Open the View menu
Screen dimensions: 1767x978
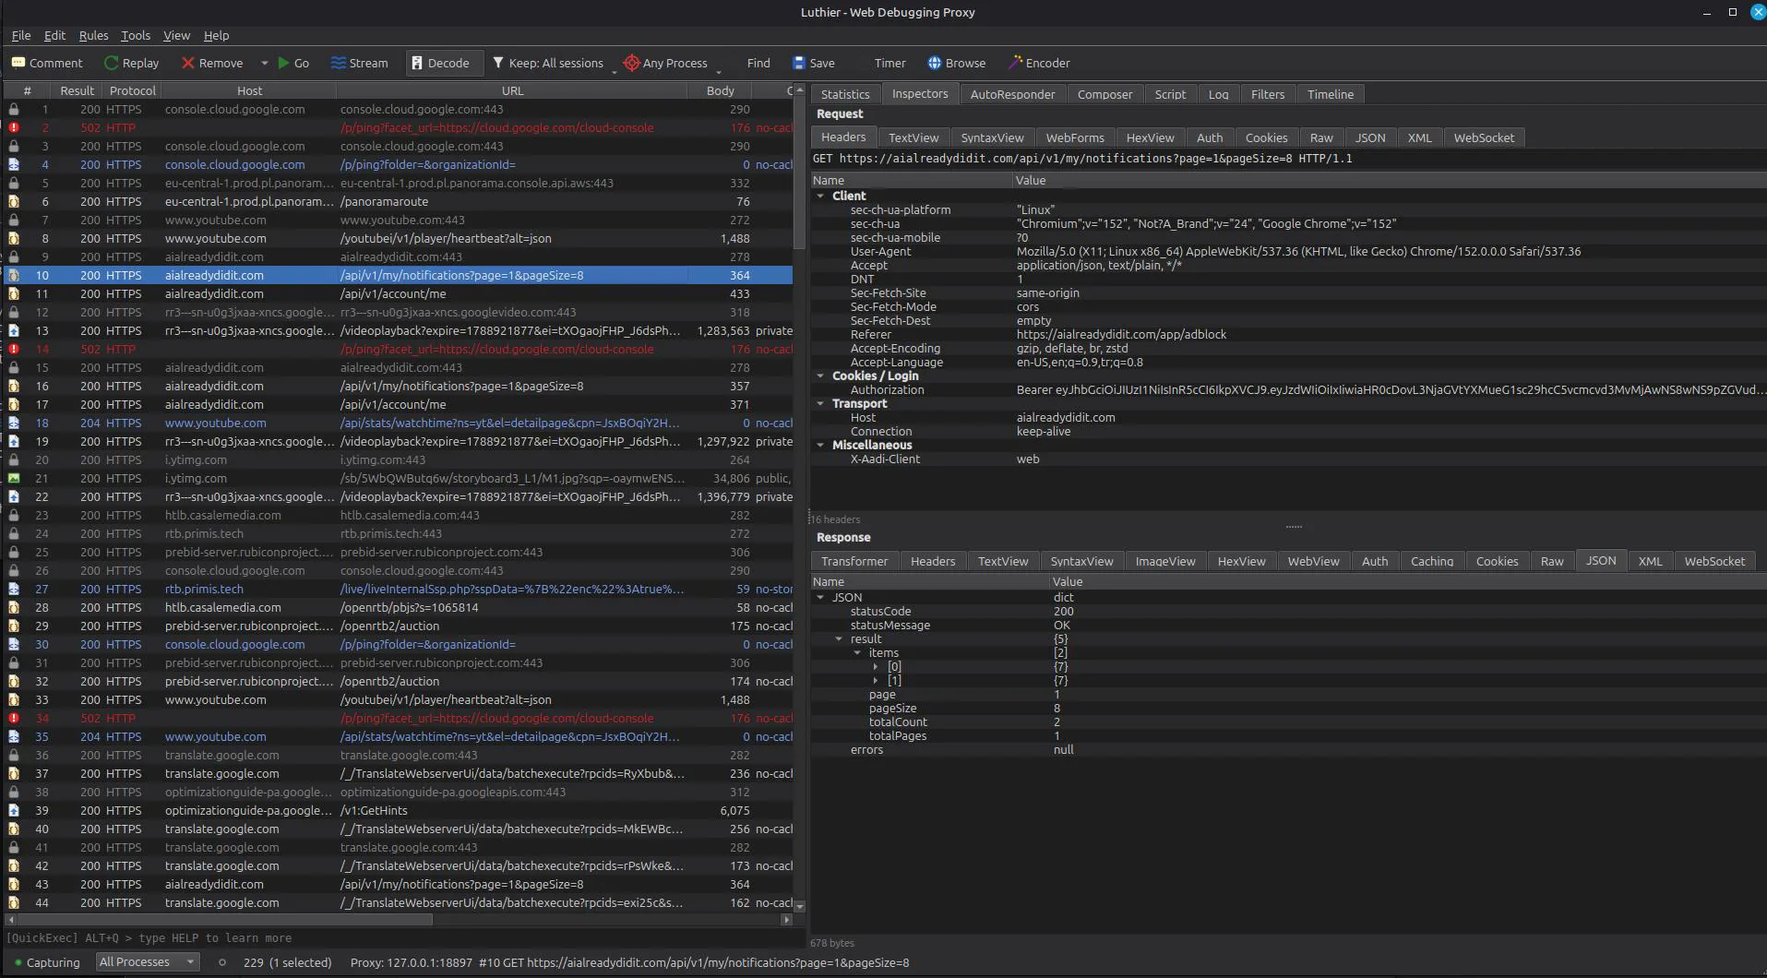pos(176,35)
